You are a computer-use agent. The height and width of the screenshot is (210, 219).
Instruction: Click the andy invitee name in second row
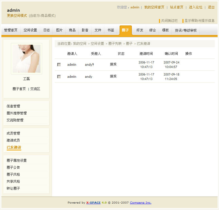tap(89, 77)
